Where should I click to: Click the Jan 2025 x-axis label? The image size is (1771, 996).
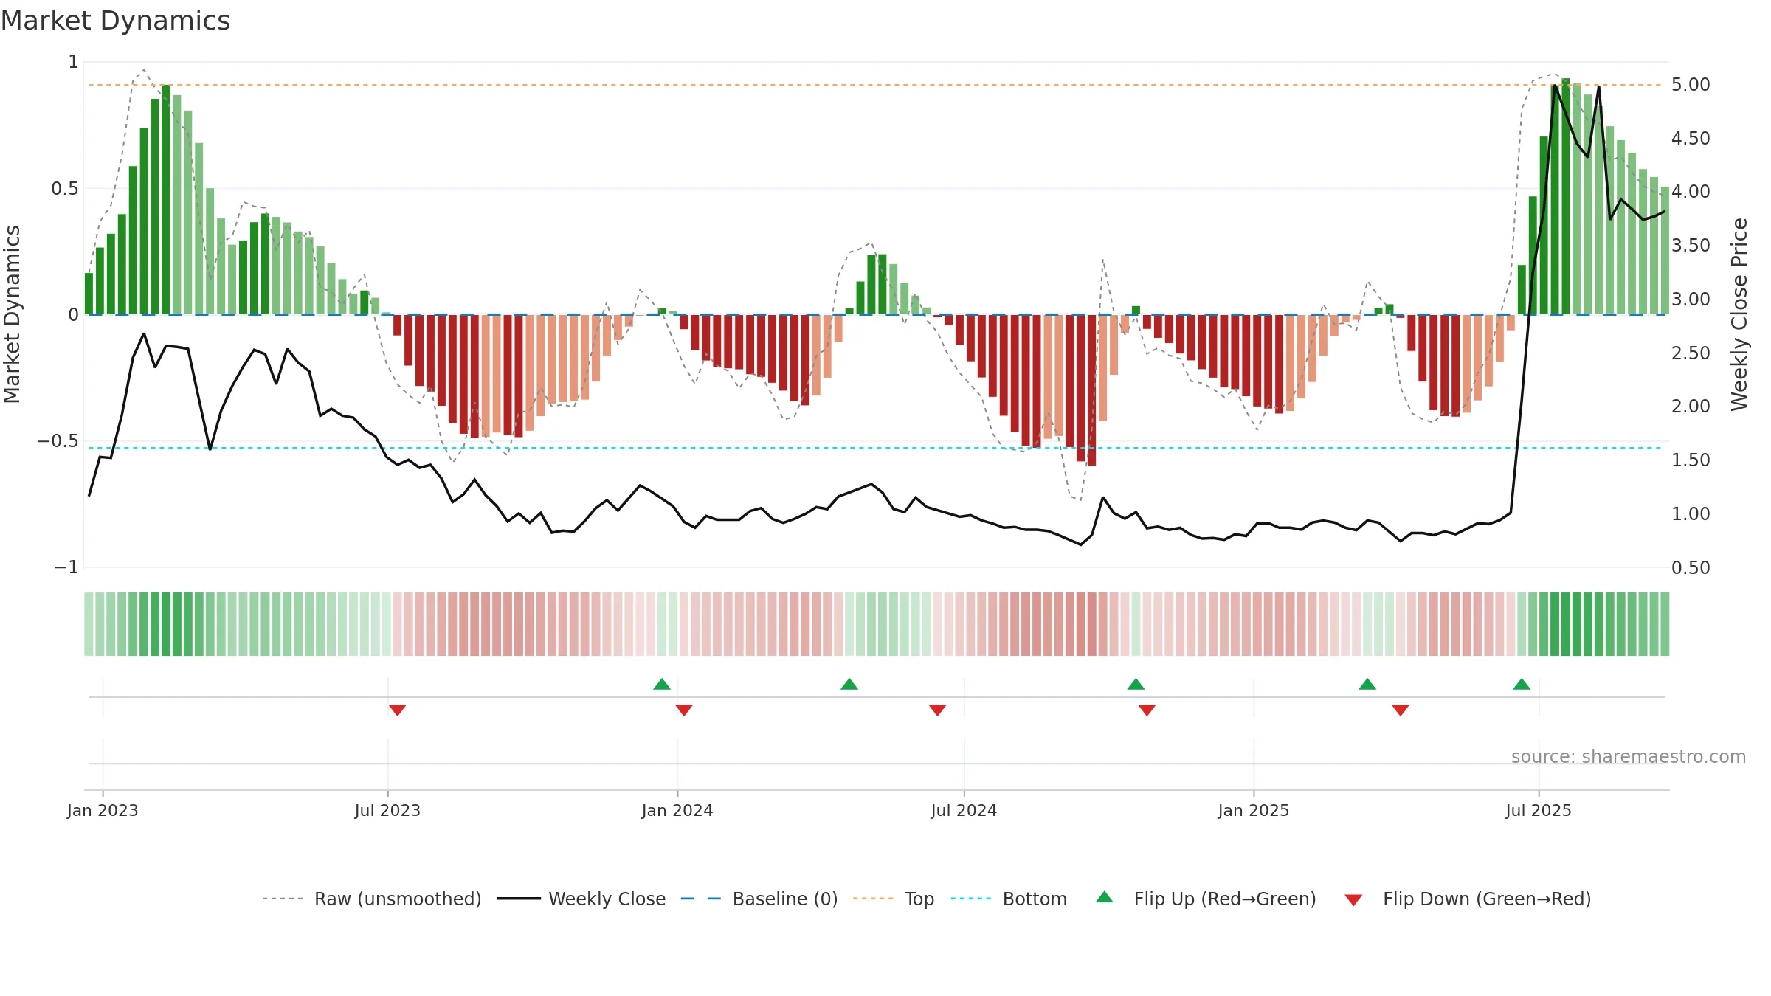click(1254, 810)
